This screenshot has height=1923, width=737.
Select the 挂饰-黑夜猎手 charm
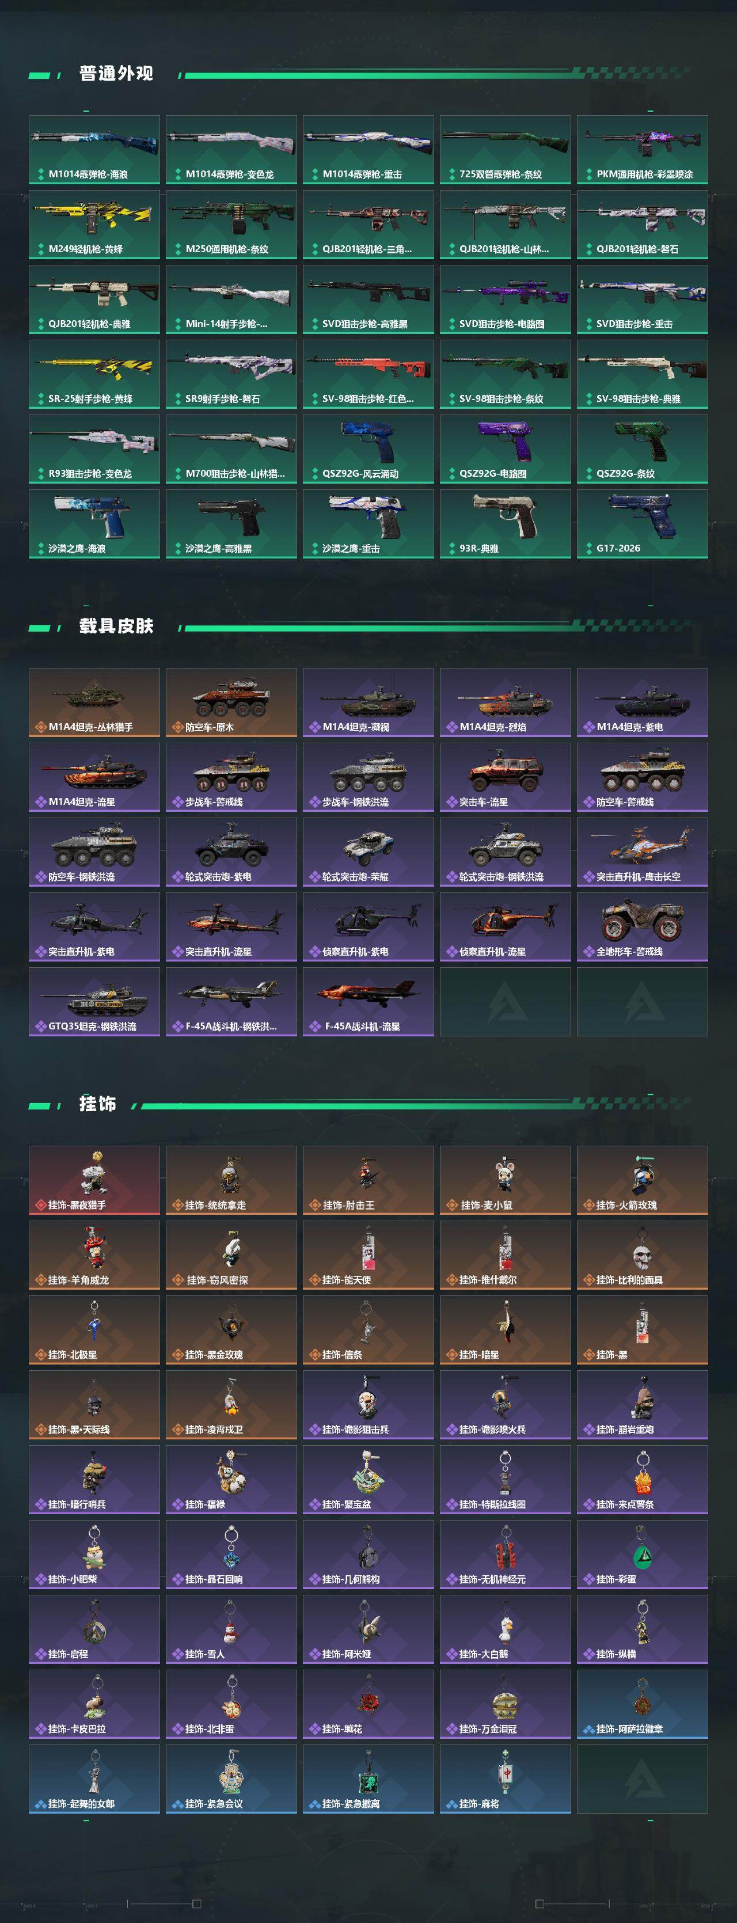pos(94,1180)
